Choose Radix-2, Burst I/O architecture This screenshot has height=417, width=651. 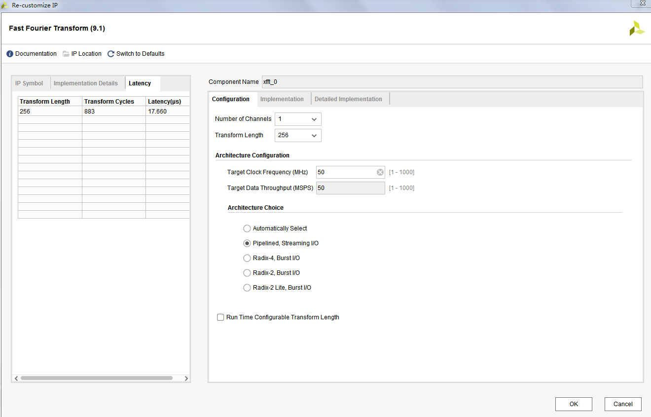247,273
